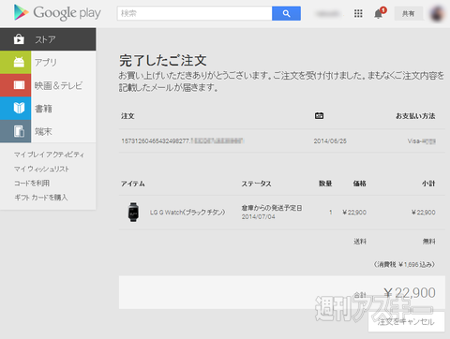Open the 映画&テレビ category label
Screen dimensions: 450x339
58,85
